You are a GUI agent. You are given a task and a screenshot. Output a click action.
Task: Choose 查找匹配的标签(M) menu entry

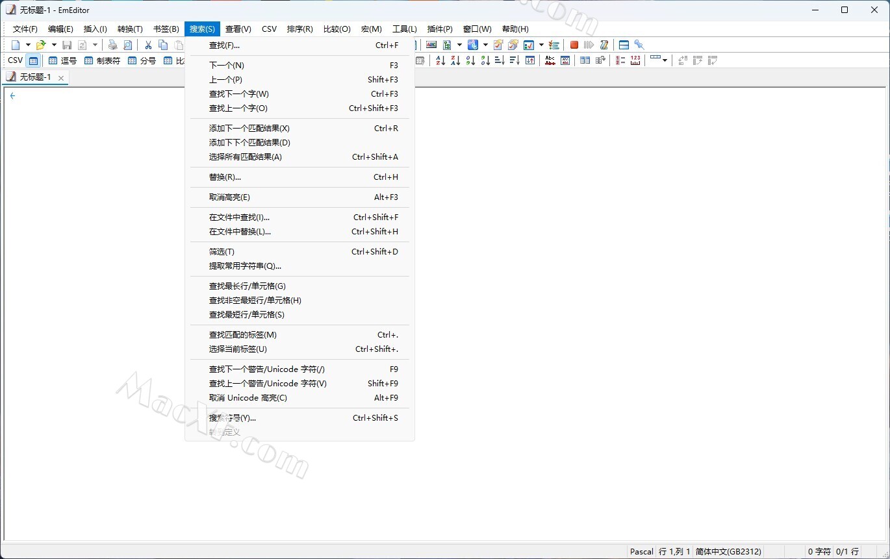point(299,335)
